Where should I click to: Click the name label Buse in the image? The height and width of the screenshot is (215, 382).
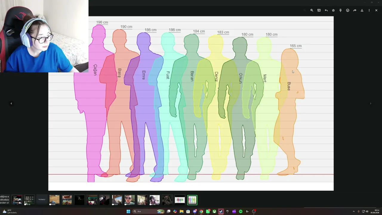[x=289, y=86]
